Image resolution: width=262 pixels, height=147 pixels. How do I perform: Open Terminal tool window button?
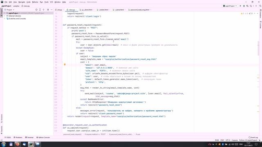(29, 138)
